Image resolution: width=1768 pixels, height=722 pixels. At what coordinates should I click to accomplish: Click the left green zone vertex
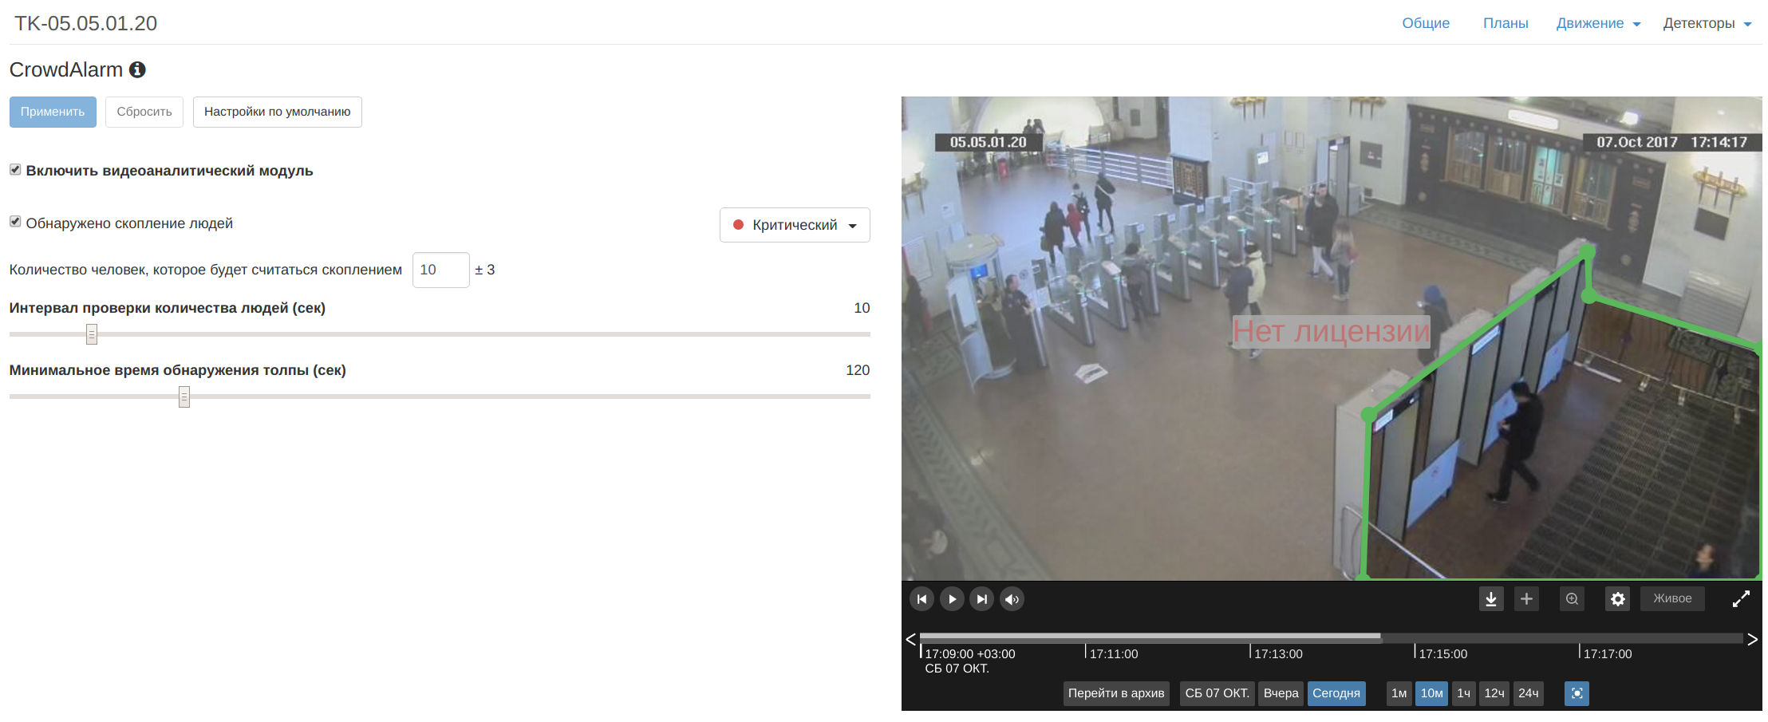tap(1368, 415)
